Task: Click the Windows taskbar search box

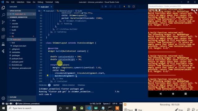Action: pos(32,108)
